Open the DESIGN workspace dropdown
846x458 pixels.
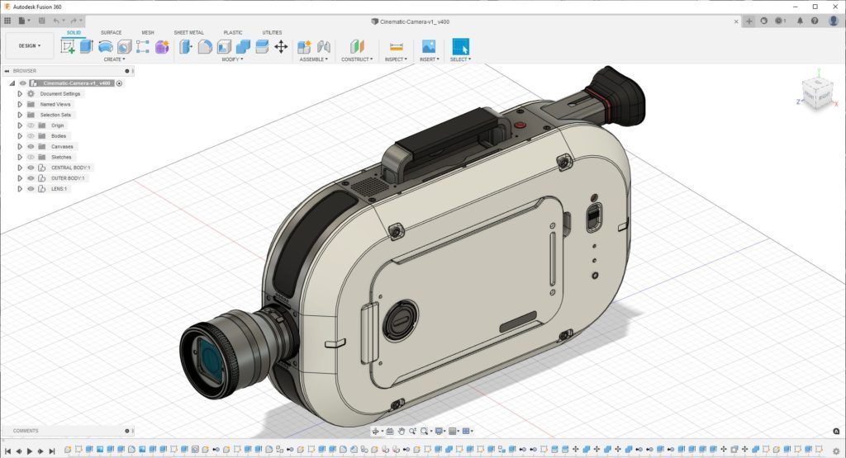[x=29, y=46]
